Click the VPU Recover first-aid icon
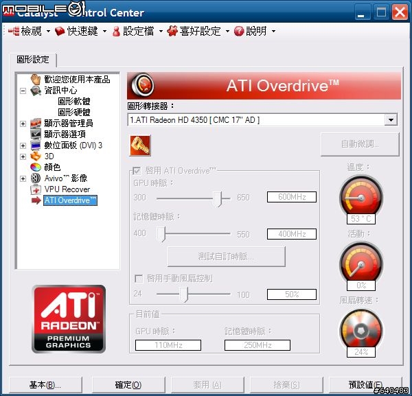Screen dimensions: 412x396 click(36, 189)
